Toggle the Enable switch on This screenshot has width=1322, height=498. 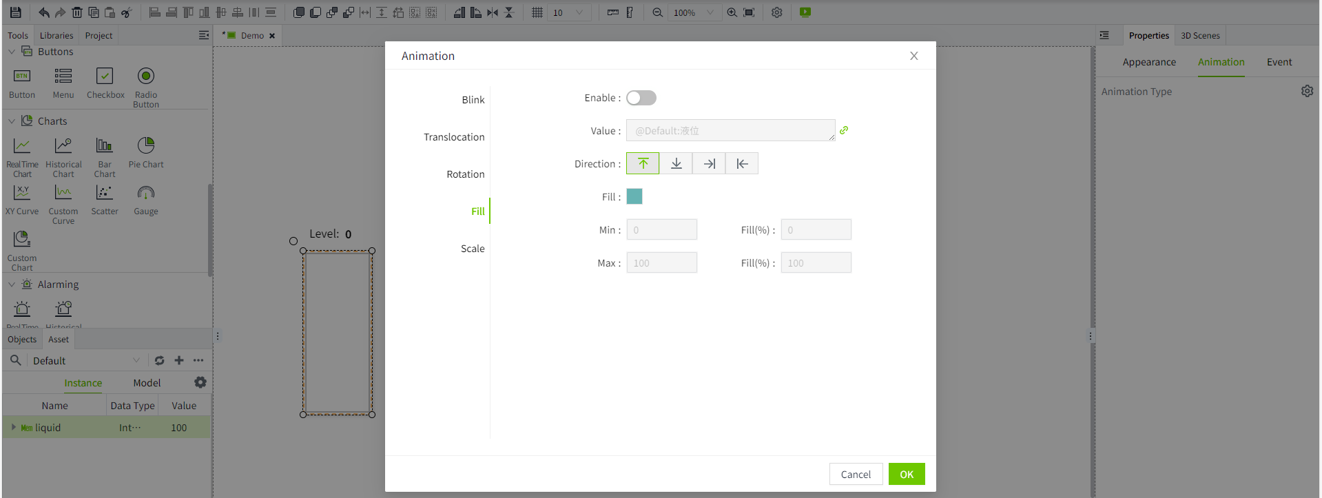(x=641, y=98)
